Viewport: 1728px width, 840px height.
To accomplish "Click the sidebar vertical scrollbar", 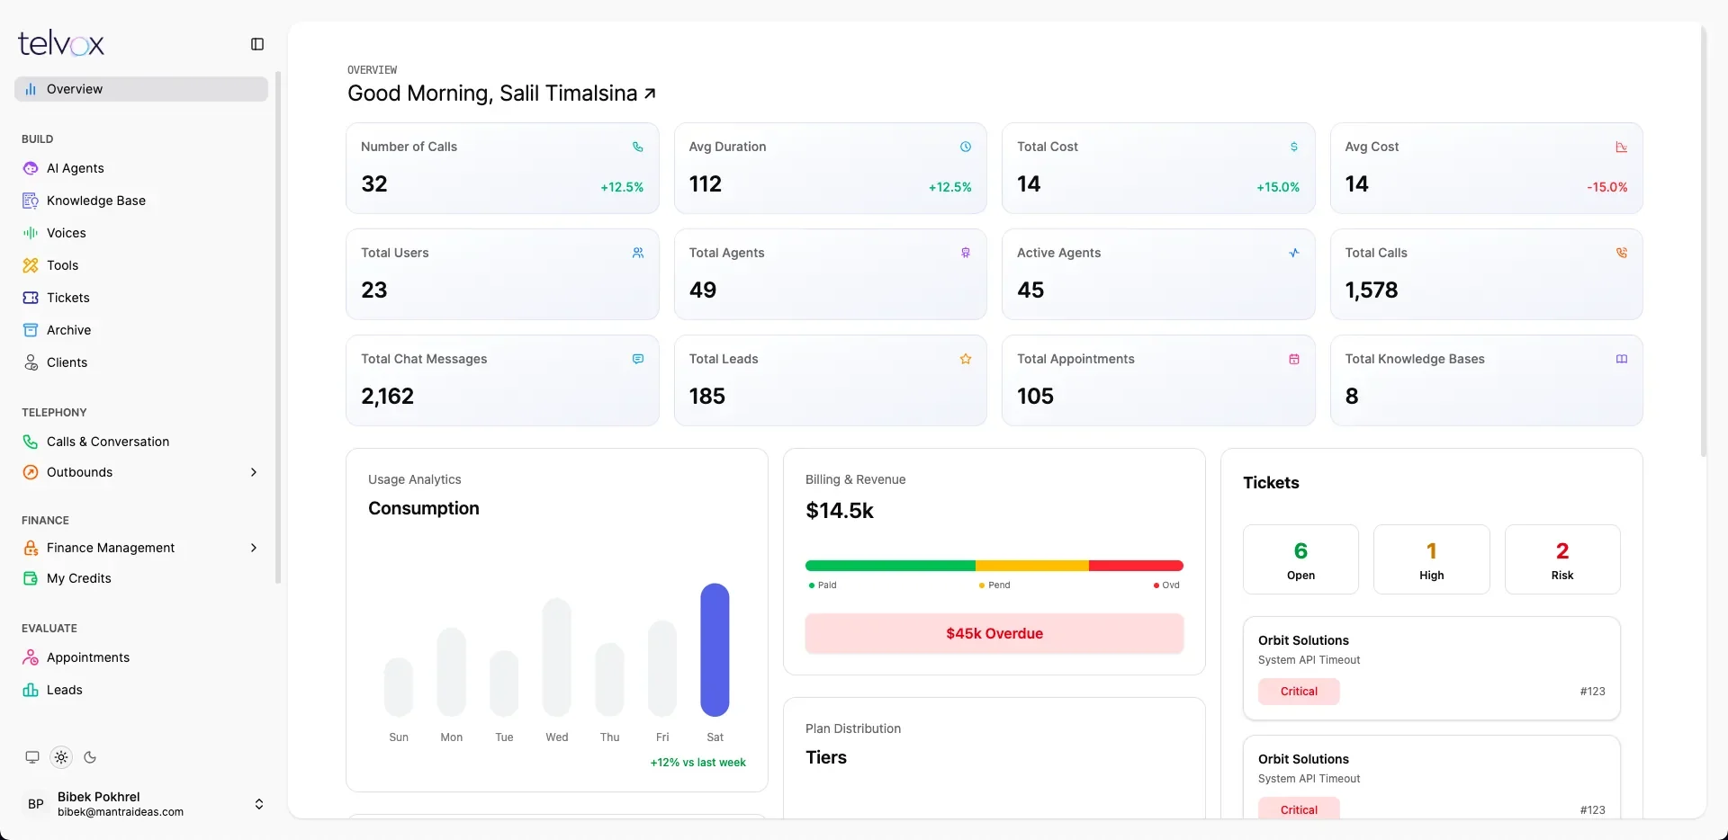I will pyautogui.click(x=278, y=328).
